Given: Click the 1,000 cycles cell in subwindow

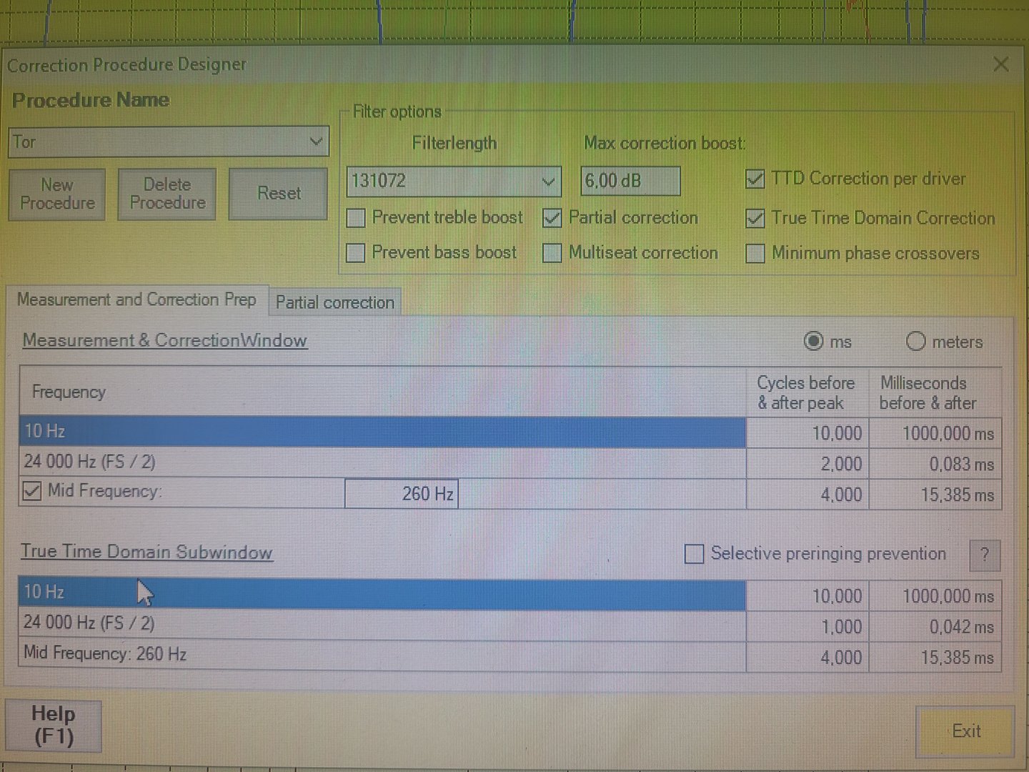Looking at the screenshot, I should (807, 627).
